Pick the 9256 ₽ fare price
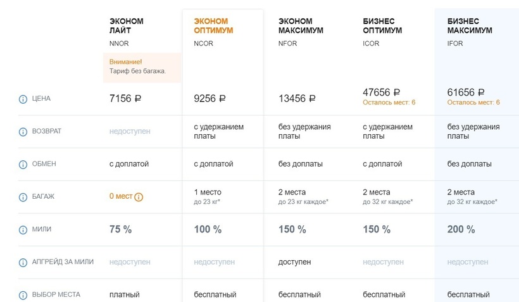 (209, 98)
